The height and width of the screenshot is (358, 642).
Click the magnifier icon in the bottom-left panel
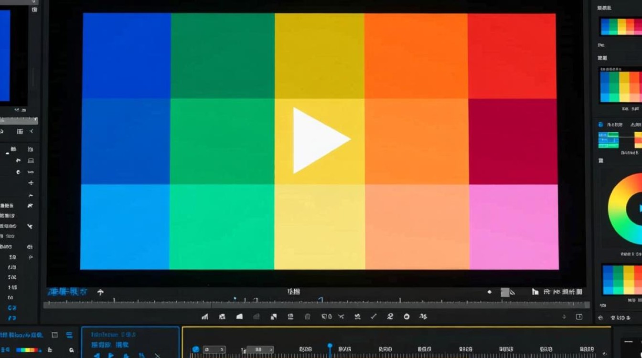[71, 350]
